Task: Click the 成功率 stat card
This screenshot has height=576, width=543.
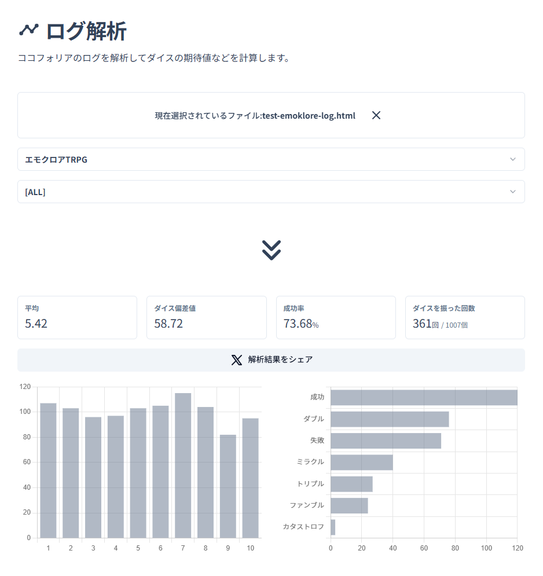Action: [336, 317]
